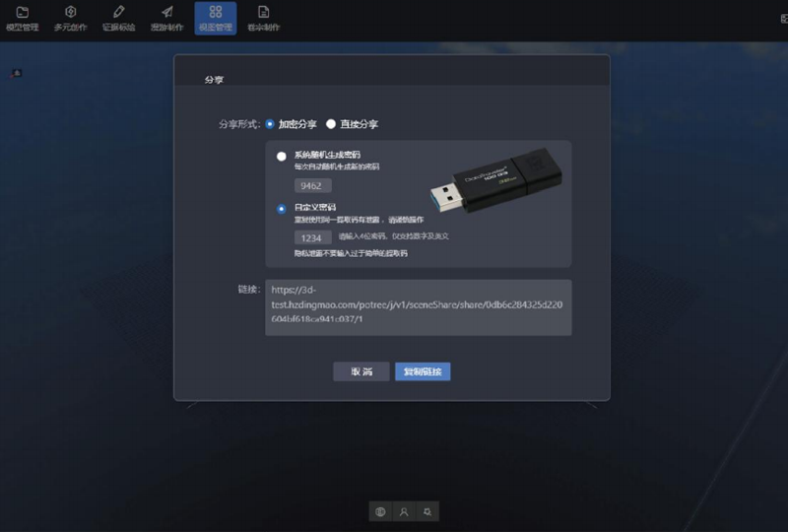Click the share link URL text box
788x532 pixels.
coord(418,306)
